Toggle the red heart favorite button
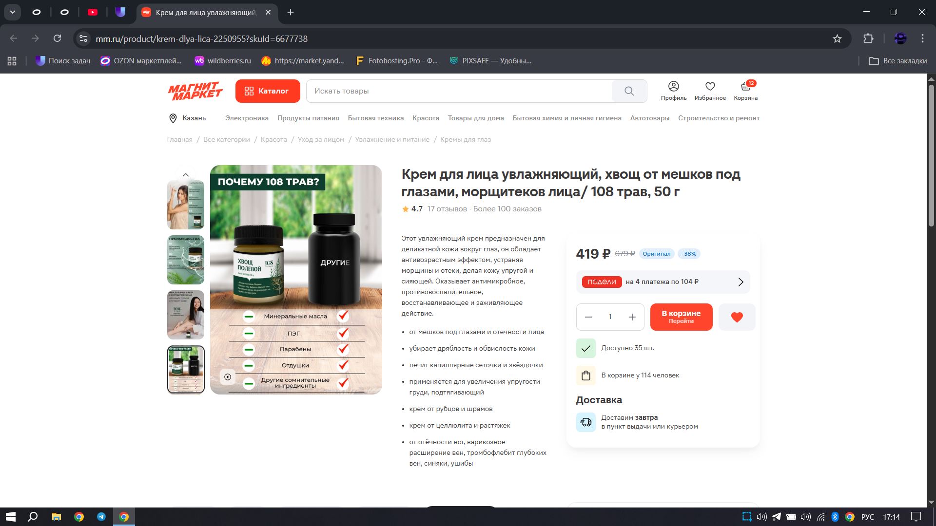 coord(737,317)
